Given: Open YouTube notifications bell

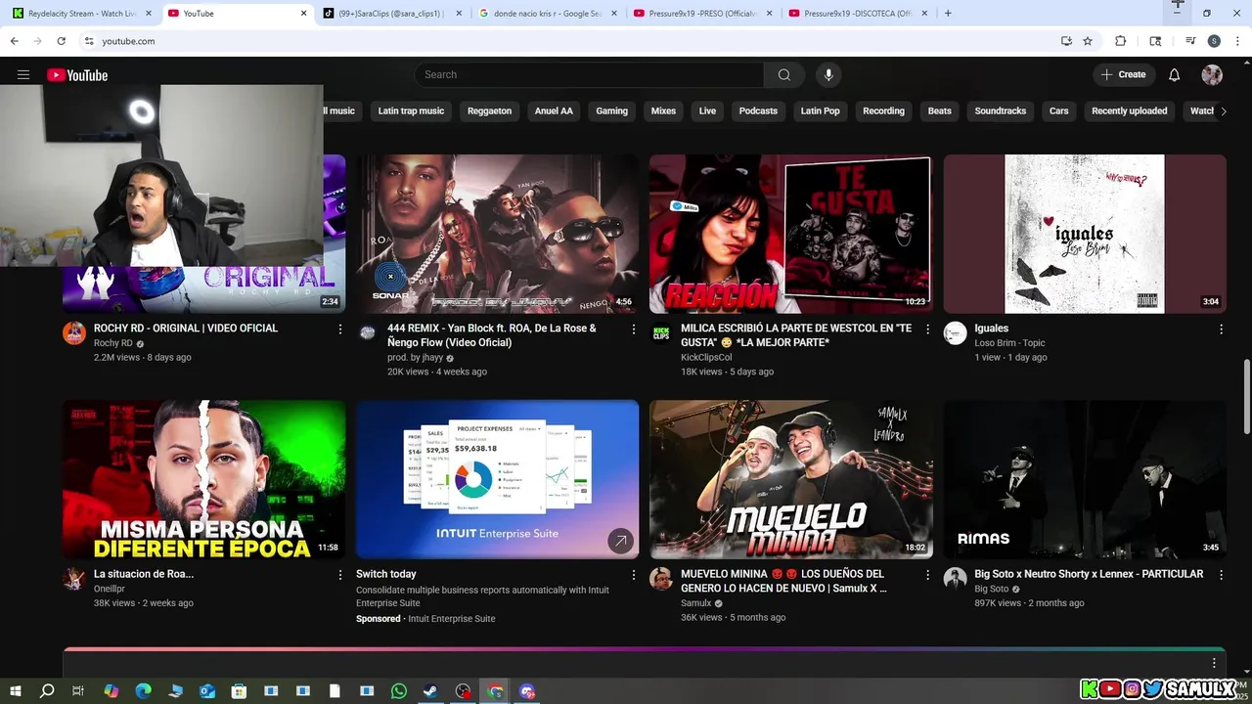Looking at the screenshot, I should point(1175,75).
